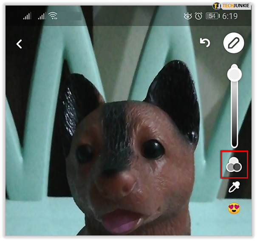Toggle the pencil drawing tool
The image size is (257, 241).
pos(234,43)
